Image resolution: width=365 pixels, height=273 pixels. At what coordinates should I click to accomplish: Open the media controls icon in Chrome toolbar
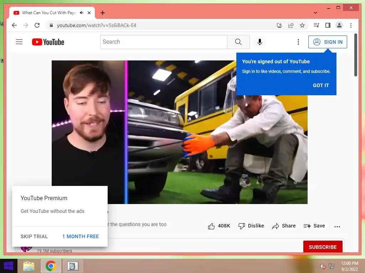click(x=317, y=25)
